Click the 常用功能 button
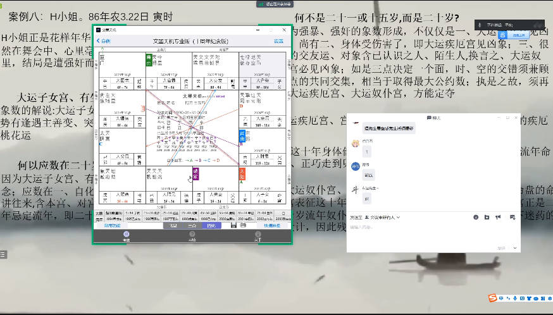 click(x=112, y=225)
